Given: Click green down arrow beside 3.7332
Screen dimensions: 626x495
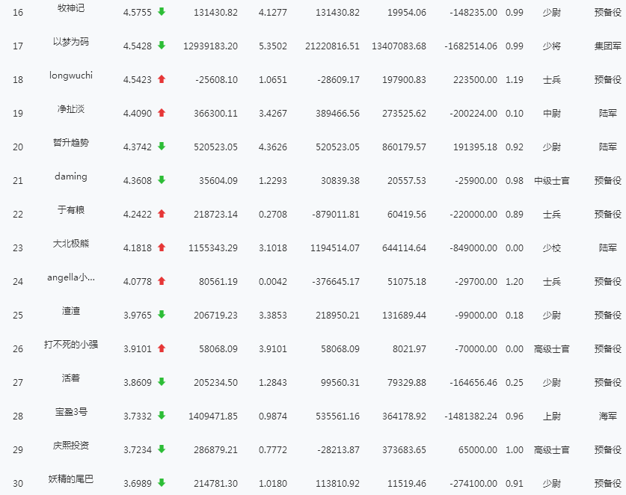Looking at the screenshot, I should (x=162, y=416).
